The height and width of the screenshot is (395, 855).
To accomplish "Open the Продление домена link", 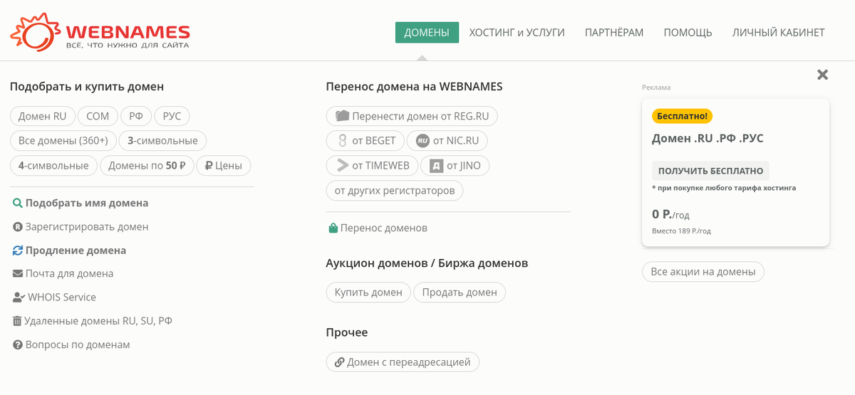I will point(76,251).
